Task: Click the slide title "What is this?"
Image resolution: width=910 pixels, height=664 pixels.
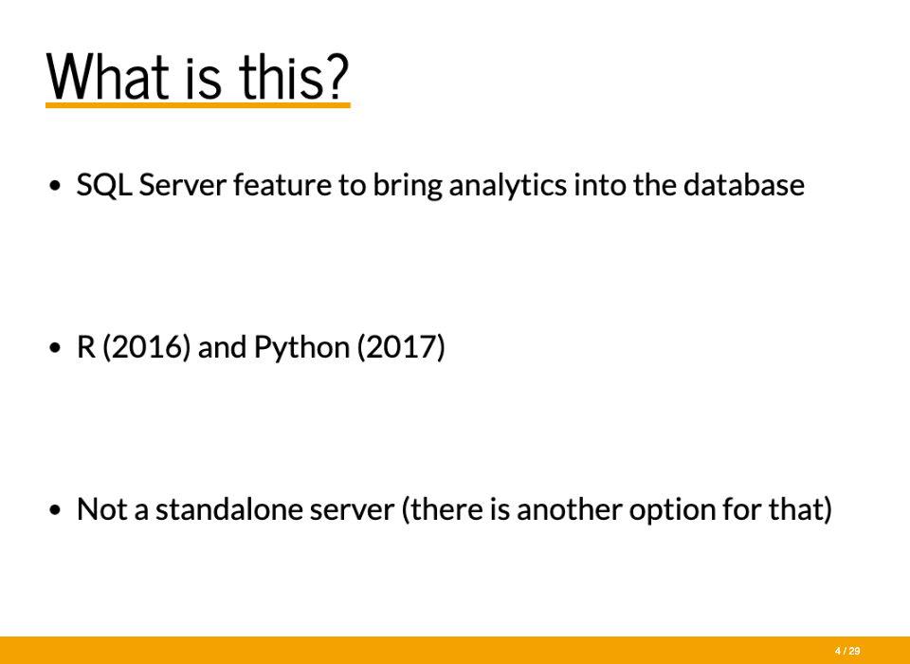Action: click(197, 77)
